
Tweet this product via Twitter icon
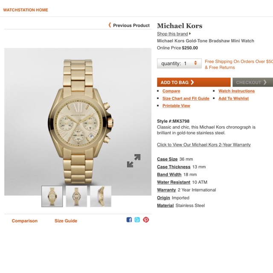(137, 220)
